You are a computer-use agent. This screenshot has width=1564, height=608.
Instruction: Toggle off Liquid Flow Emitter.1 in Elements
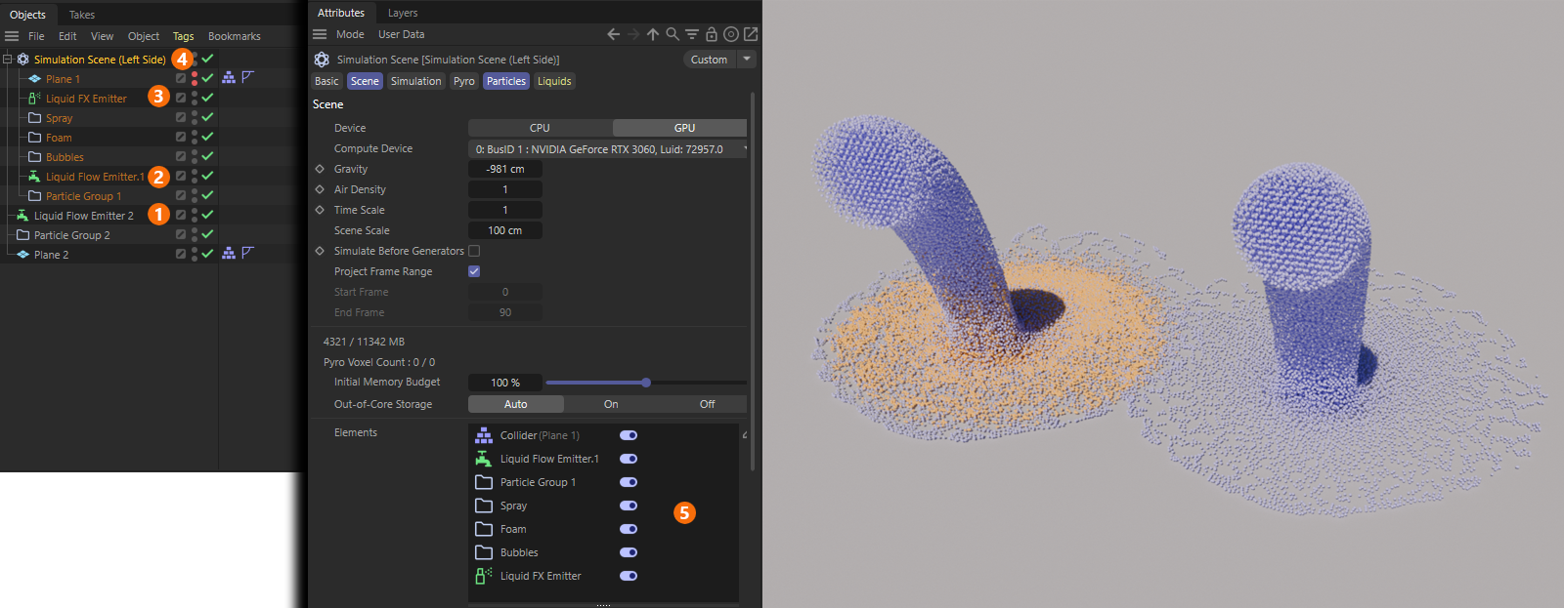pyautogui.click(x=629, y=459)
